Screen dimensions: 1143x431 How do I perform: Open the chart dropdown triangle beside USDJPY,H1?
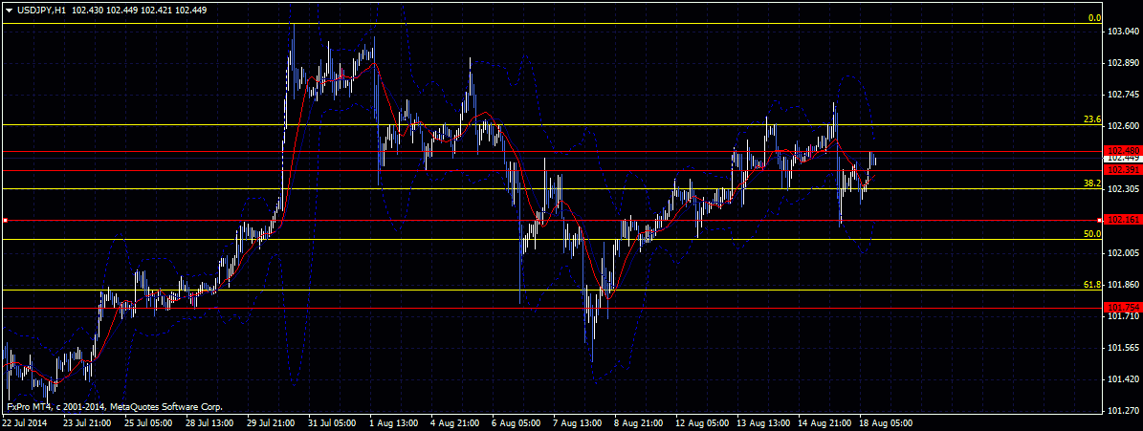click(9, 9)
